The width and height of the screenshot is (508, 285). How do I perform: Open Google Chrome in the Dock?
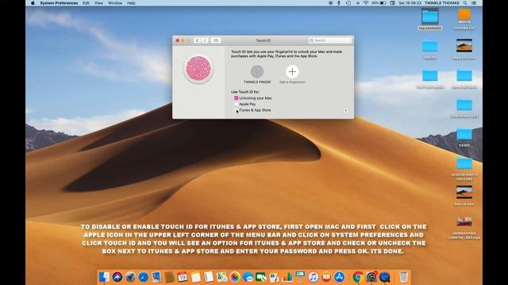(358, 277)
